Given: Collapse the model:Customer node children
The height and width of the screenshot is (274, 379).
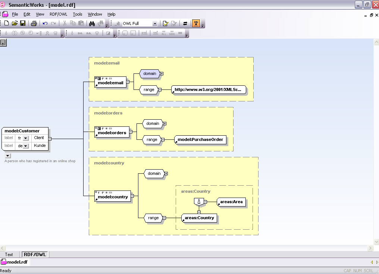Looking at the screenshot, I should (x=50, y=139).
